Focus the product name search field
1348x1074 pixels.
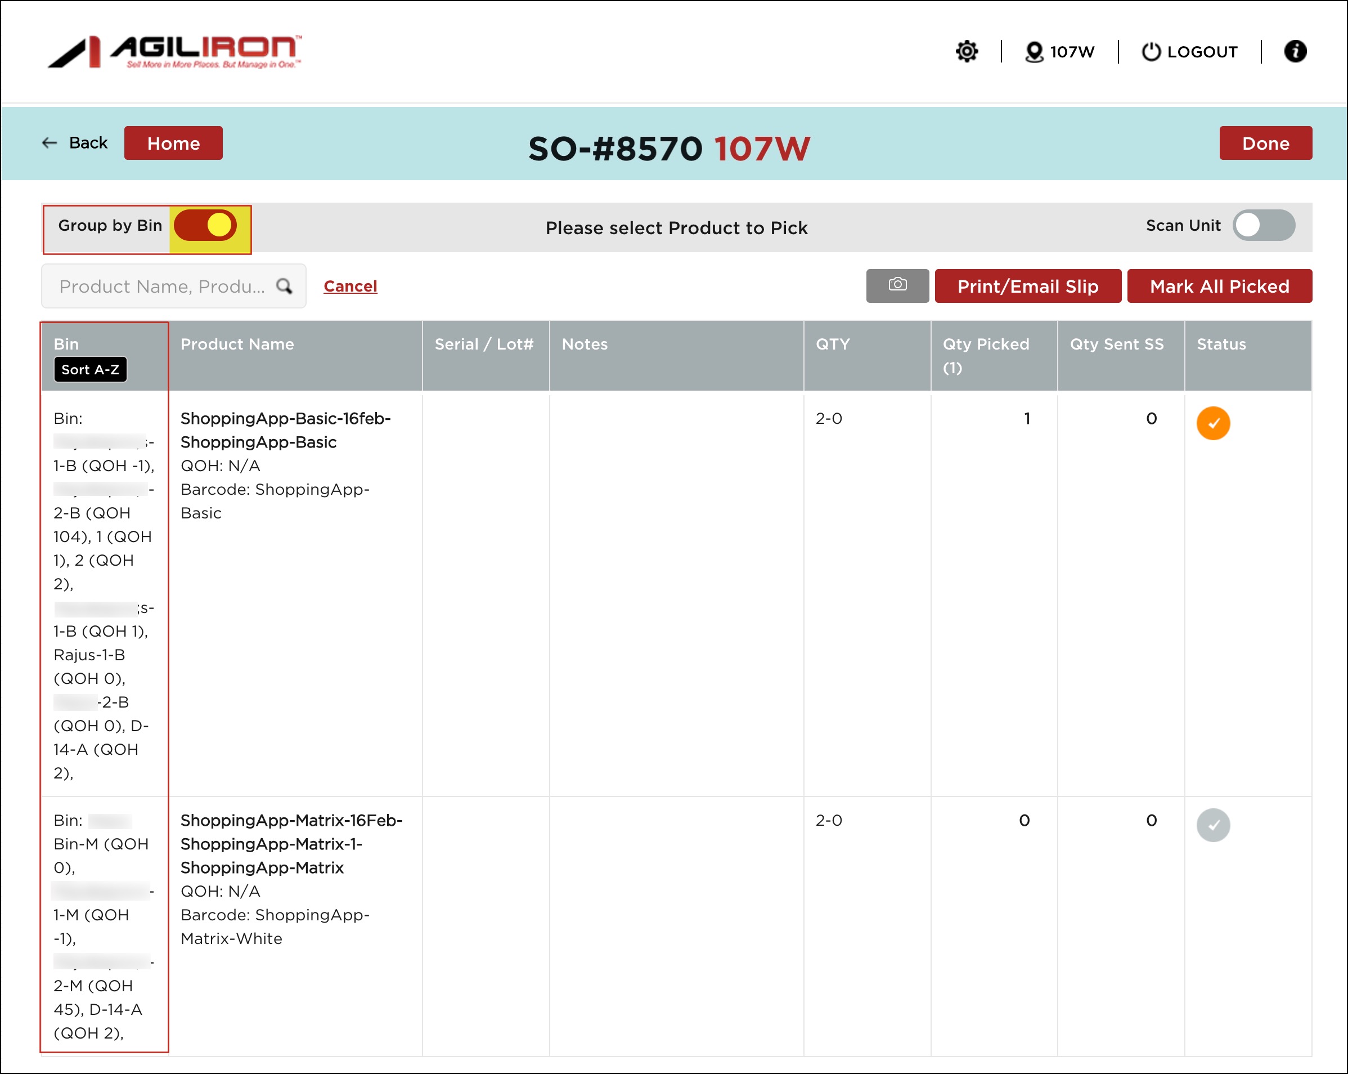161,286
